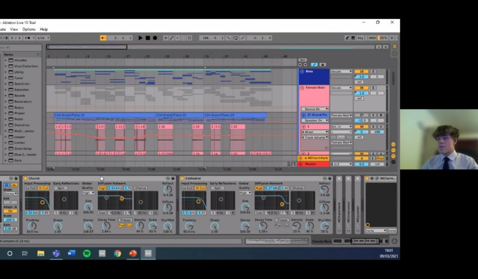Image resolution: width=478 pixels, height=279 pixels.
Task: Toggle Lo Cut in Cathedral input processing
Action: click(x=187, y=188)
